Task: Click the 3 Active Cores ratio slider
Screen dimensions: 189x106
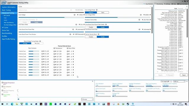Action: (34, 57)
